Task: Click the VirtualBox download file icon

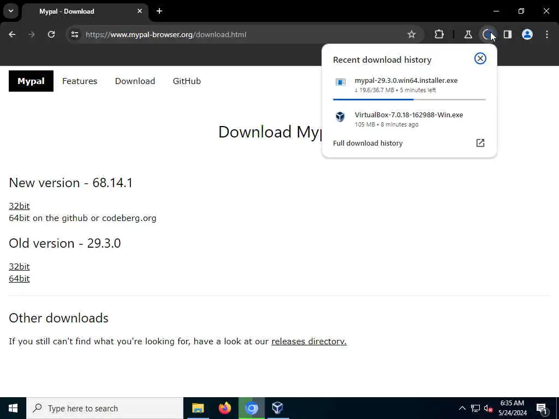Action: pyautogui.click(x=340, y=117)
